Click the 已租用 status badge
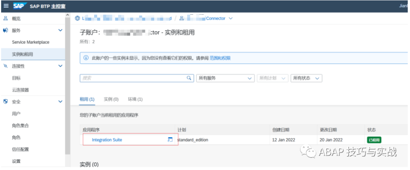The height and width of the screenshot is (170, 410). tap(374, 140)
